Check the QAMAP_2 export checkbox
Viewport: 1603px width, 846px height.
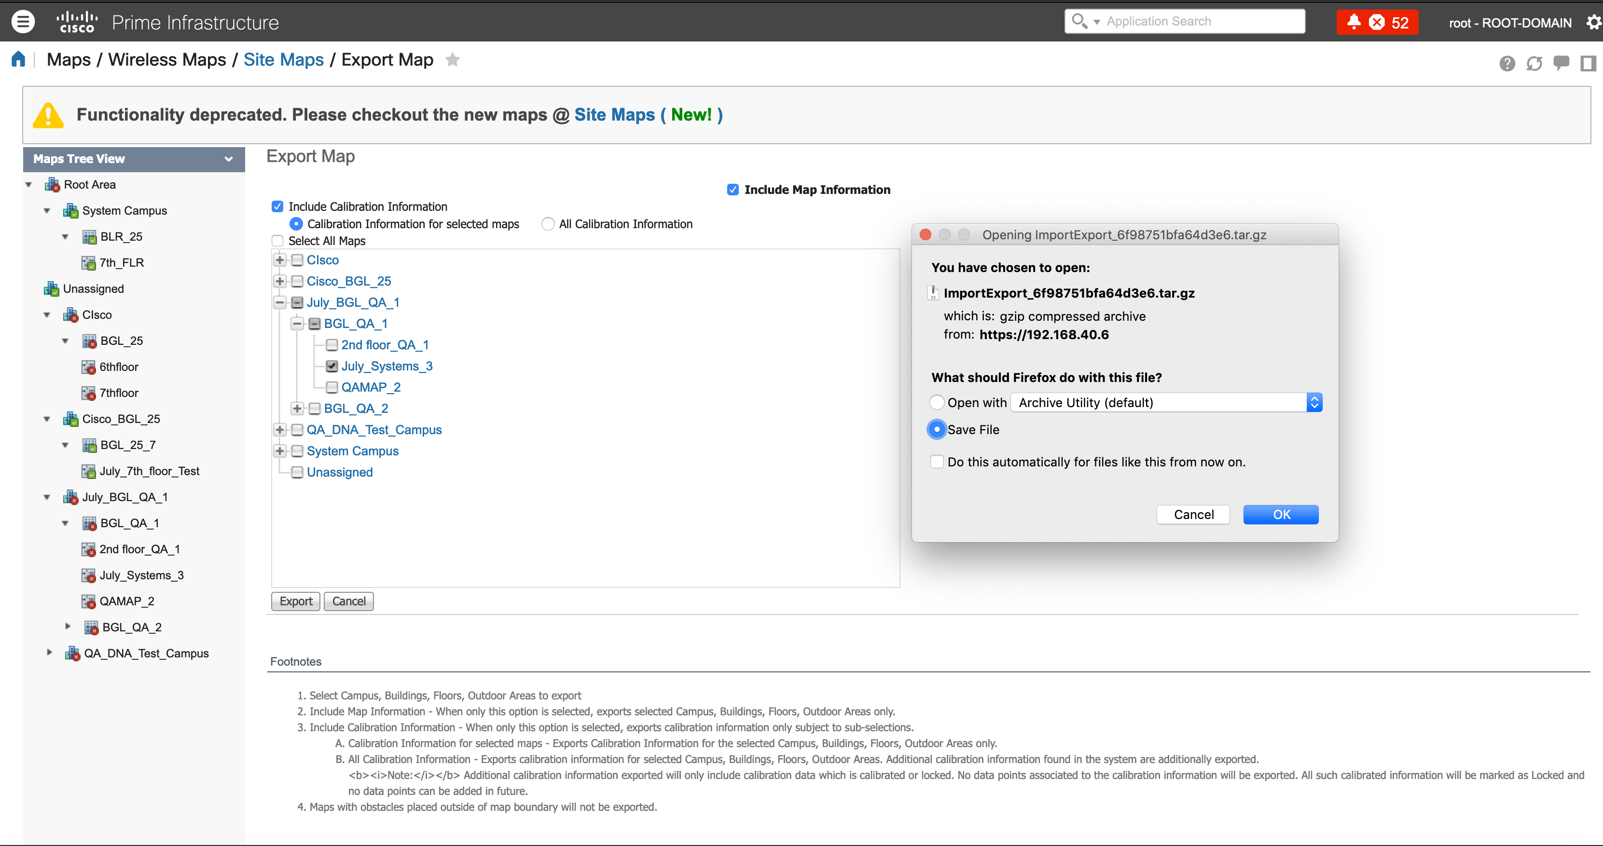coord(332,387)
